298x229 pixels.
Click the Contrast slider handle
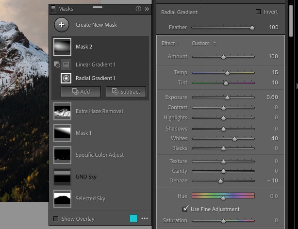point(223,108)
